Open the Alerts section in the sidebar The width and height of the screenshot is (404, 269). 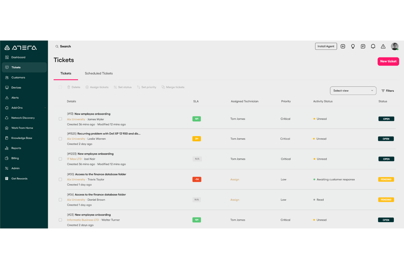(x=15, y=98)
